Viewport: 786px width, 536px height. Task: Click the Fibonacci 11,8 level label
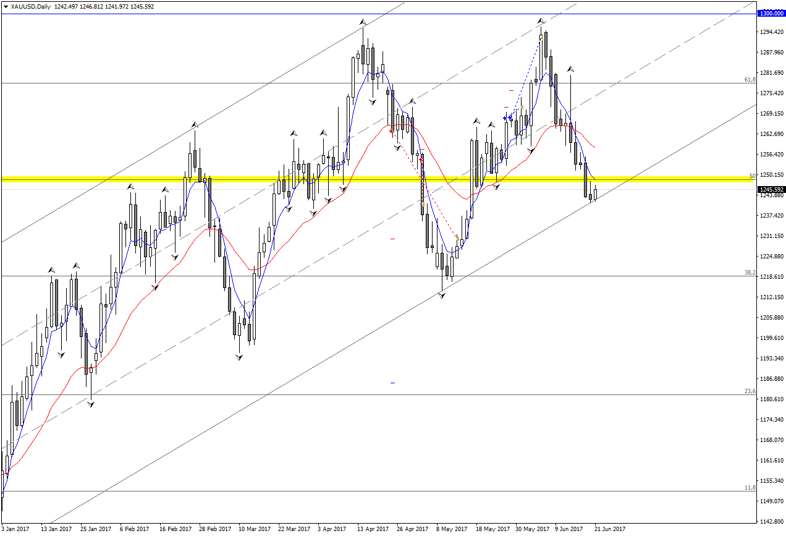point(750,488)
